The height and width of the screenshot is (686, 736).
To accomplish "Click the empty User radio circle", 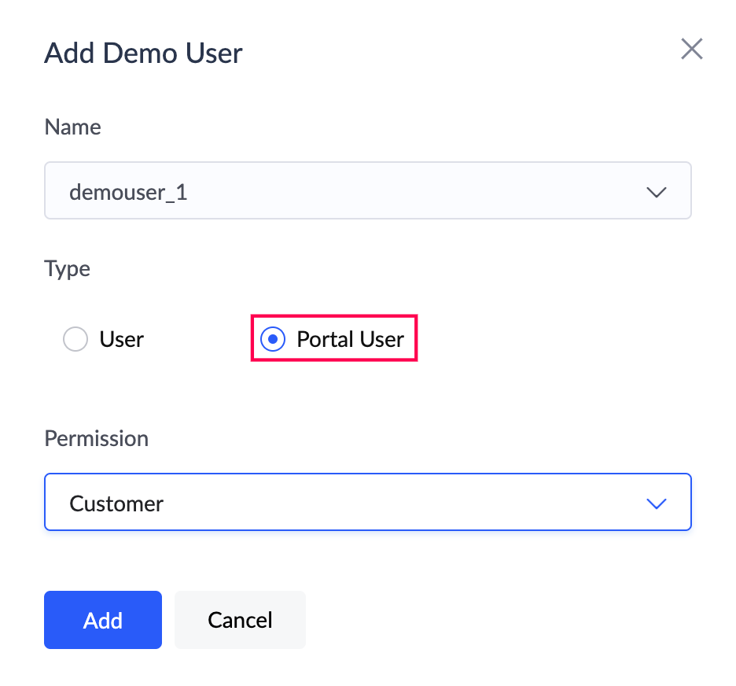I will pyautogui.click(x=75, y=340).
